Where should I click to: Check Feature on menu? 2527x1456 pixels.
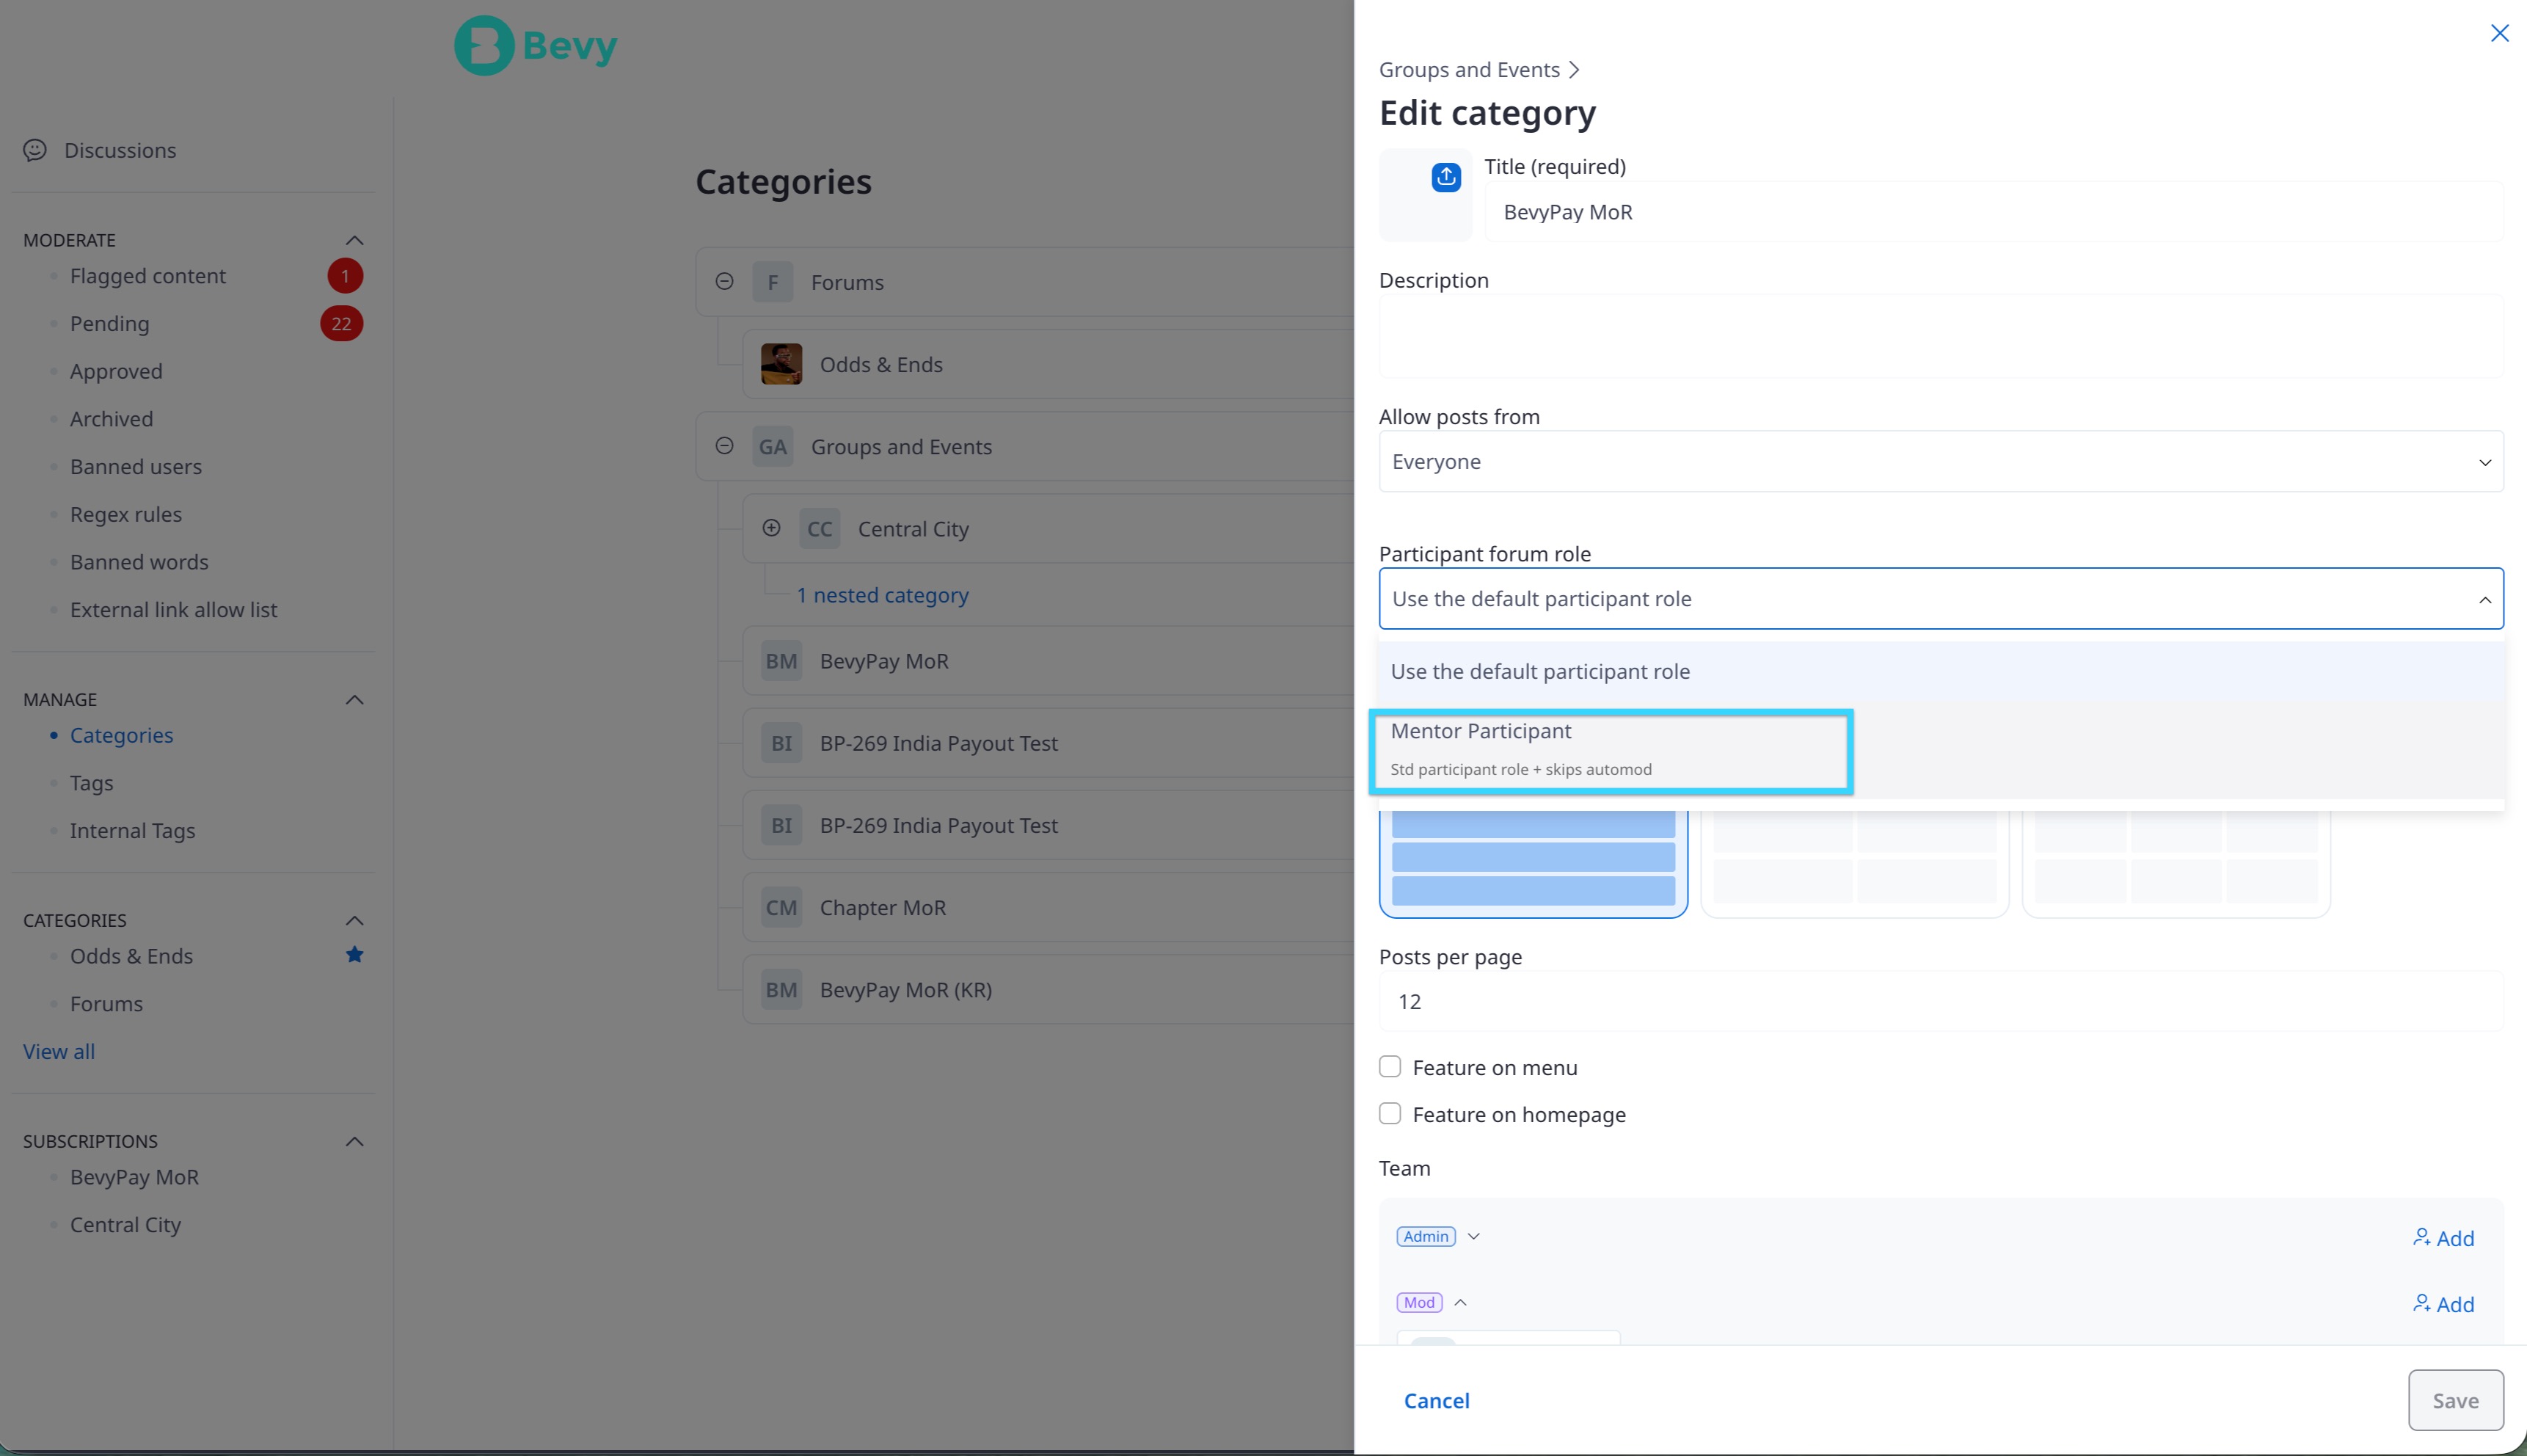point(1390,1067)
